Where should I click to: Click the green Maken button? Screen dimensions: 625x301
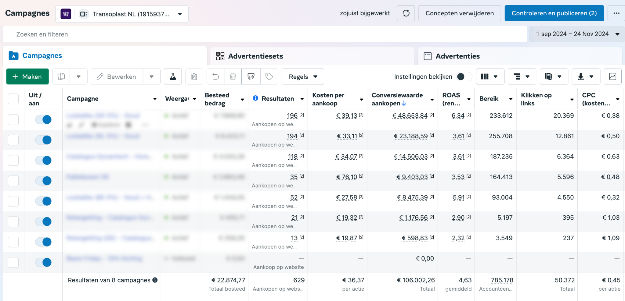click(27, 76)
